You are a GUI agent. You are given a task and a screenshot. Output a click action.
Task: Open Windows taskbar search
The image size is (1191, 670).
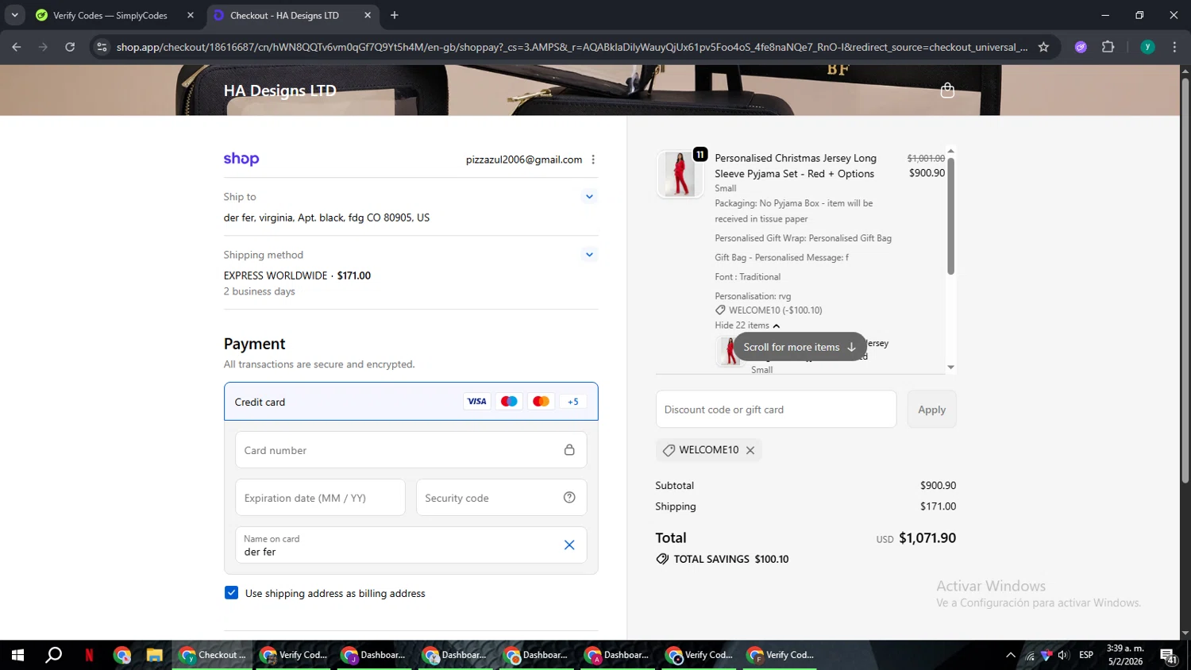pyautogui.click(x=53, y=655)
